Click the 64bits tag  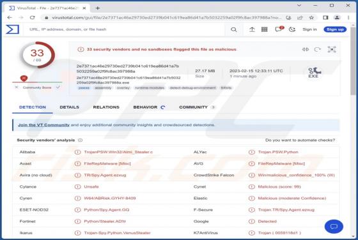tap(226, 87)
